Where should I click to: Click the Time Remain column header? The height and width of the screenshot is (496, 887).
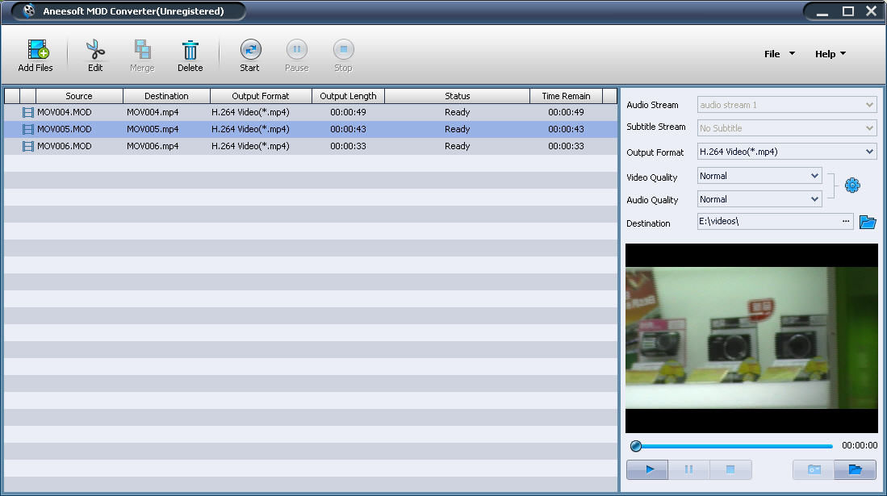point(566,96)
